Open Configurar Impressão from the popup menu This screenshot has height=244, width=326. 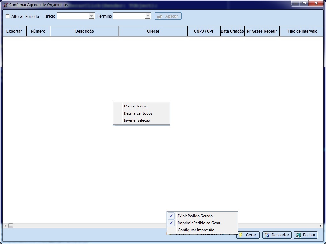click(196, 230)
